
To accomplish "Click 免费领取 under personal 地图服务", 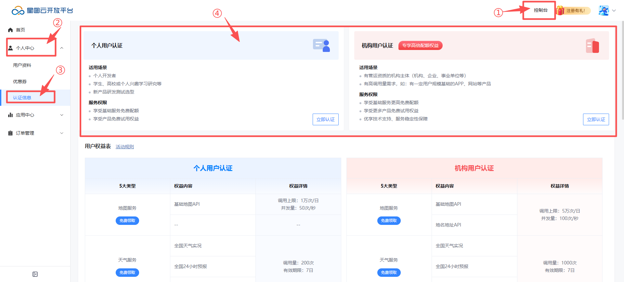I will pyautogui.click(x=127, y=221).
